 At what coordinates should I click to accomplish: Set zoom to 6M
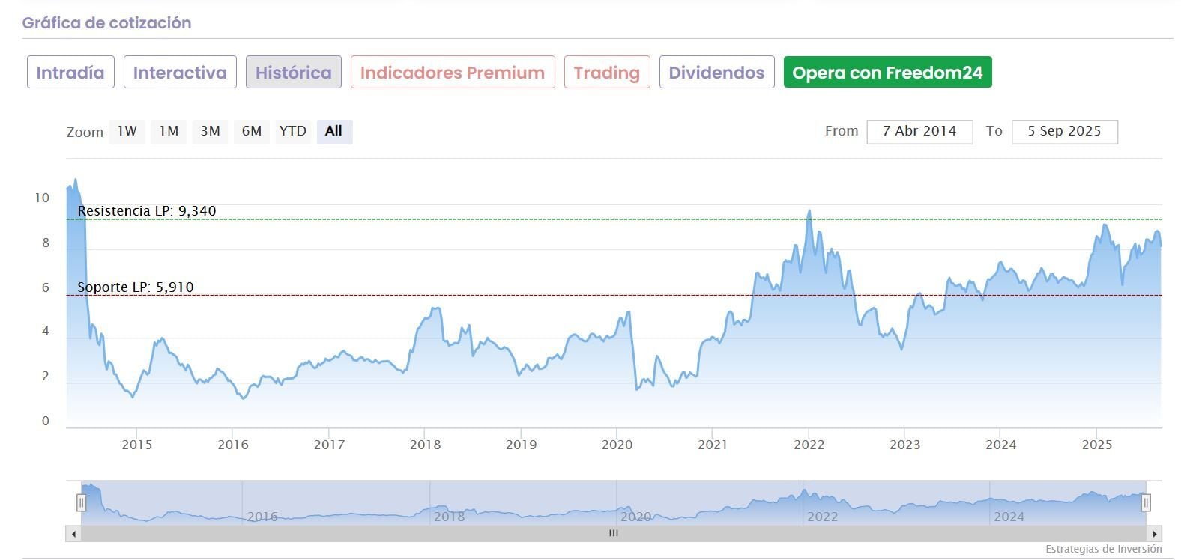(252, 131)
